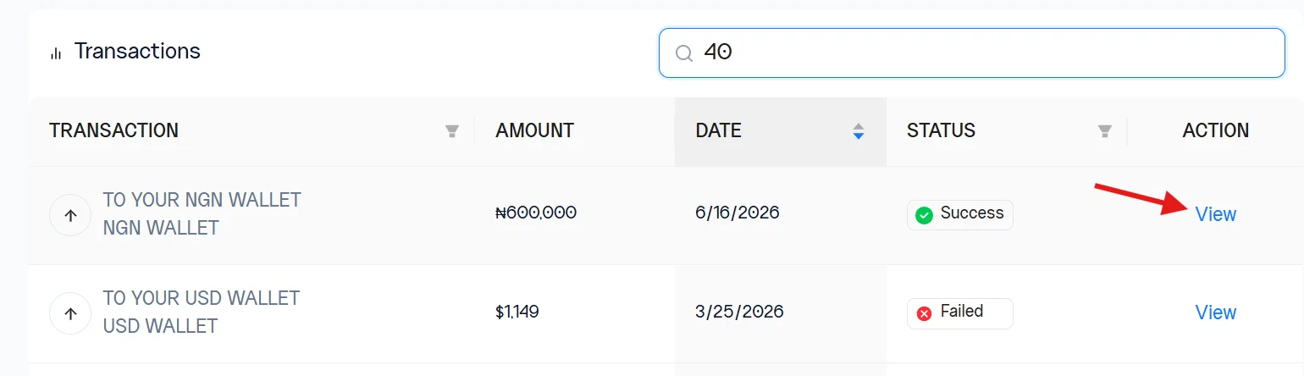Viewport: 1304px width, 376px height.
Task: Open the Transaction column filter icon
Action: pyautogui.click(x=452, y=131)
